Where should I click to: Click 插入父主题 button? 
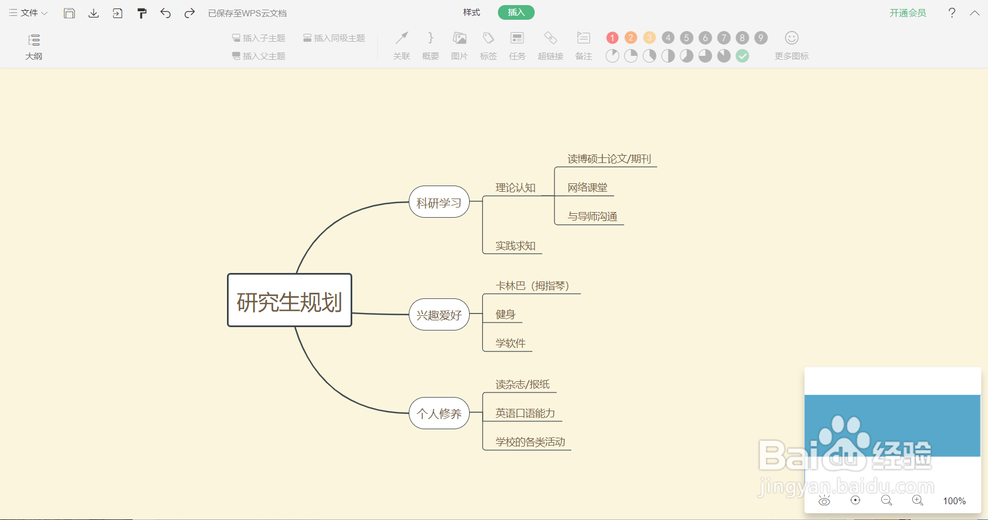coord(259,56)
